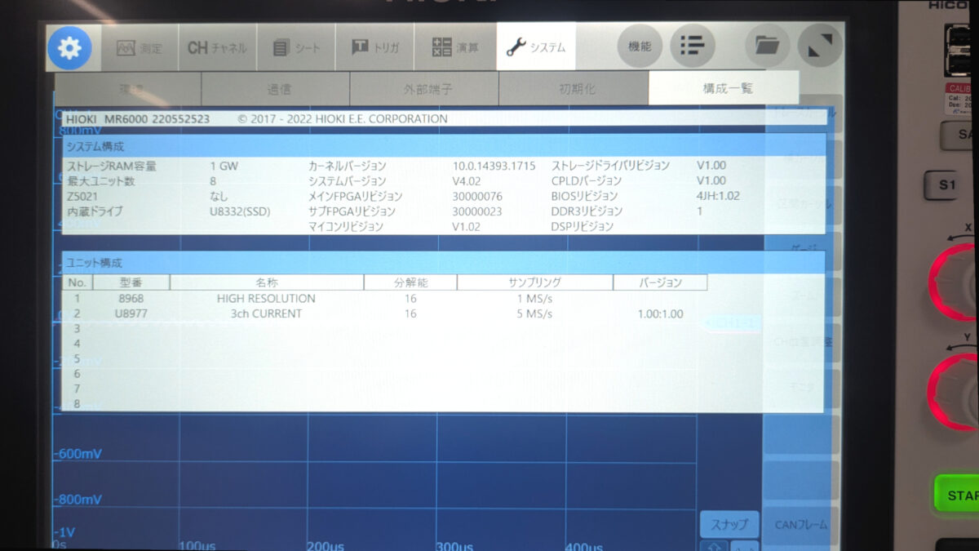Click the 5 MS/s sampling value
This screenshot has width=979, height=551.
534,313
